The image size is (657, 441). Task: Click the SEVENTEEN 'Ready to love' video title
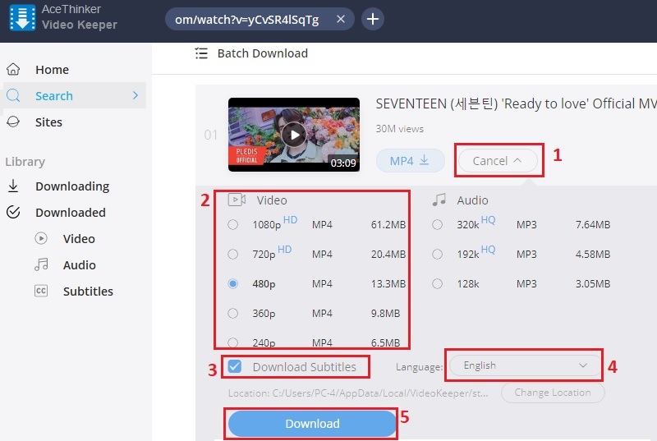(516, 103)
